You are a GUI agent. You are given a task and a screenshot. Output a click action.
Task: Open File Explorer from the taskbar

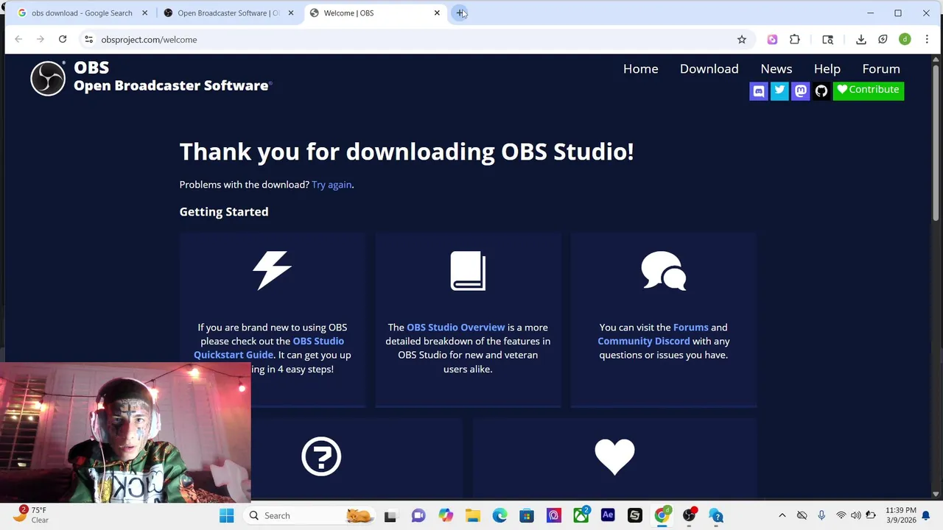coord(472,515)
